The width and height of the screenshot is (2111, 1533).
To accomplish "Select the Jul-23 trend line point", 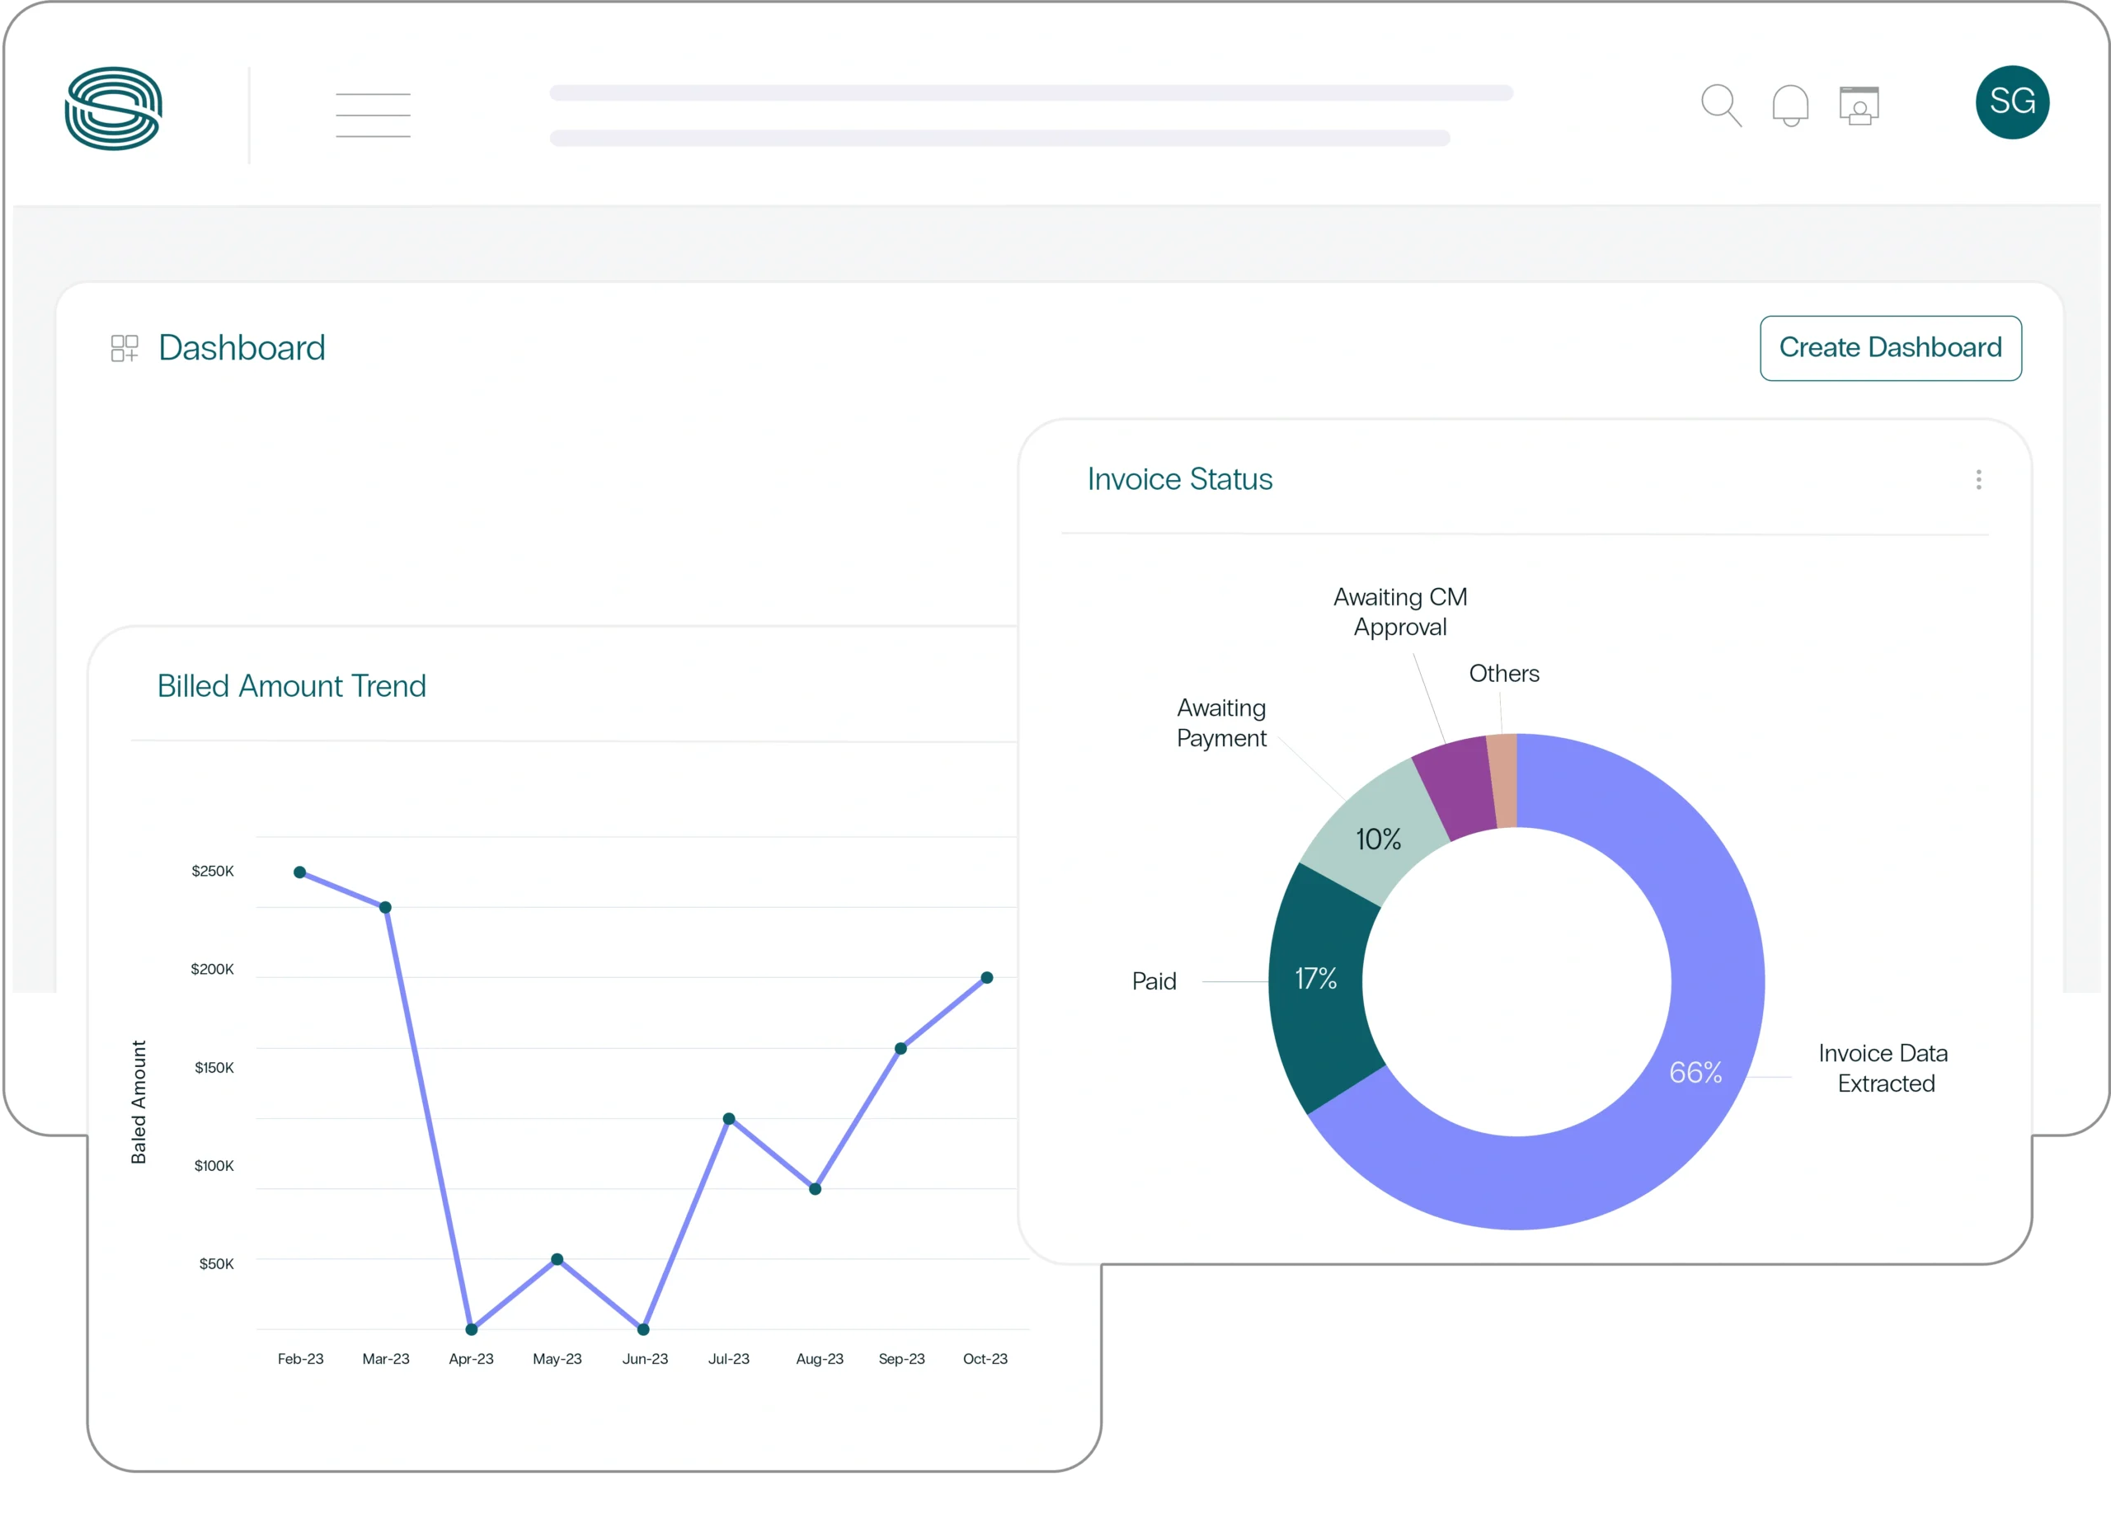I will [x=729, y=1118].
